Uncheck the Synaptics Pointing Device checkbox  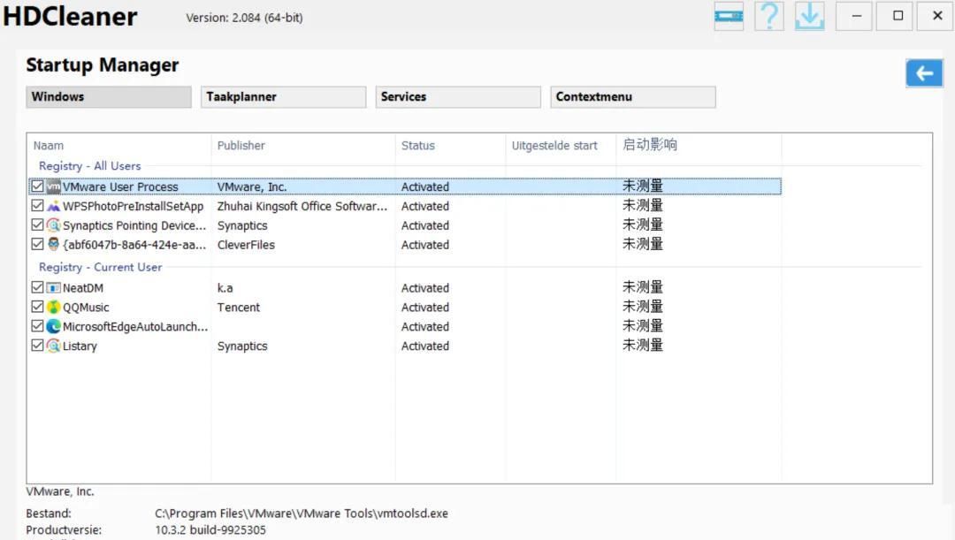37,225
